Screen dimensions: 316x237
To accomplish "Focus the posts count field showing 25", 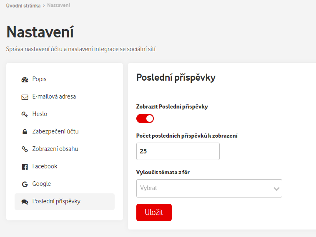I will click(x=178, y=151).
